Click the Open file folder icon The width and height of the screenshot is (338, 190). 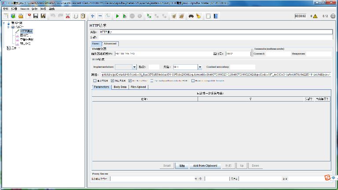click(x=21, y=16)
